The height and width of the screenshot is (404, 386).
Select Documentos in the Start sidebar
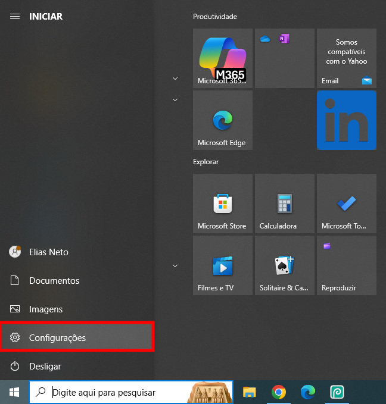pyautogui.click(x=54, y=281)
